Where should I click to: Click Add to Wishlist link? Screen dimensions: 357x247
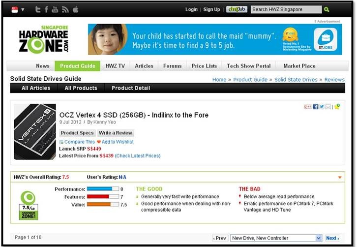point(118,142)
